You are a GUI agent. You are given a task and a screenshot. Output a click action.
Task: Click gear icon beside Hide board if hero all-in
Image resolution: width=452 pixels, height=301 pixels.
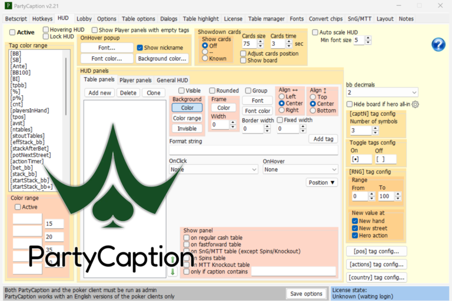click(415, 104)
